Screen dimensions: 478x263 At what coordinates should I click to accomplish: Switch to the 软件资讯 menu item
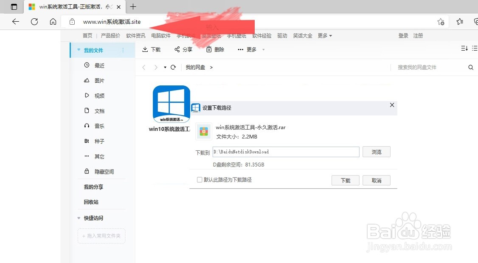pyautogui.click(x=136, y=36)
